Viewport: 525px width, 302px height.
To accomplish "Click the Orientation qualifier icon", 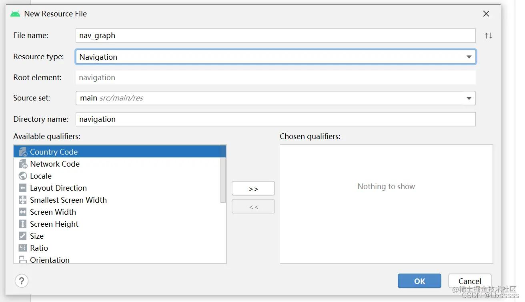I will pos(23,260).
